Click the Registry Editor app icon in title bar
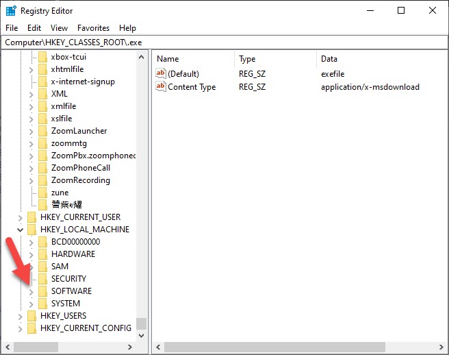Viewport: 449px width, 355px height. click(11, 11)
